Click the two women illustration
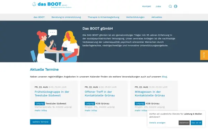 (55, 46)
